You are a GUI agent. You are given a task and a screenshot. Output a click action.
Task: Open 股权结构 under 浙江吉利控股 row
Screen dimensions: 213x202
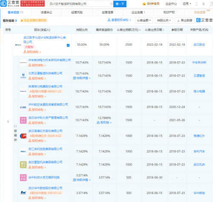(37, 154)
